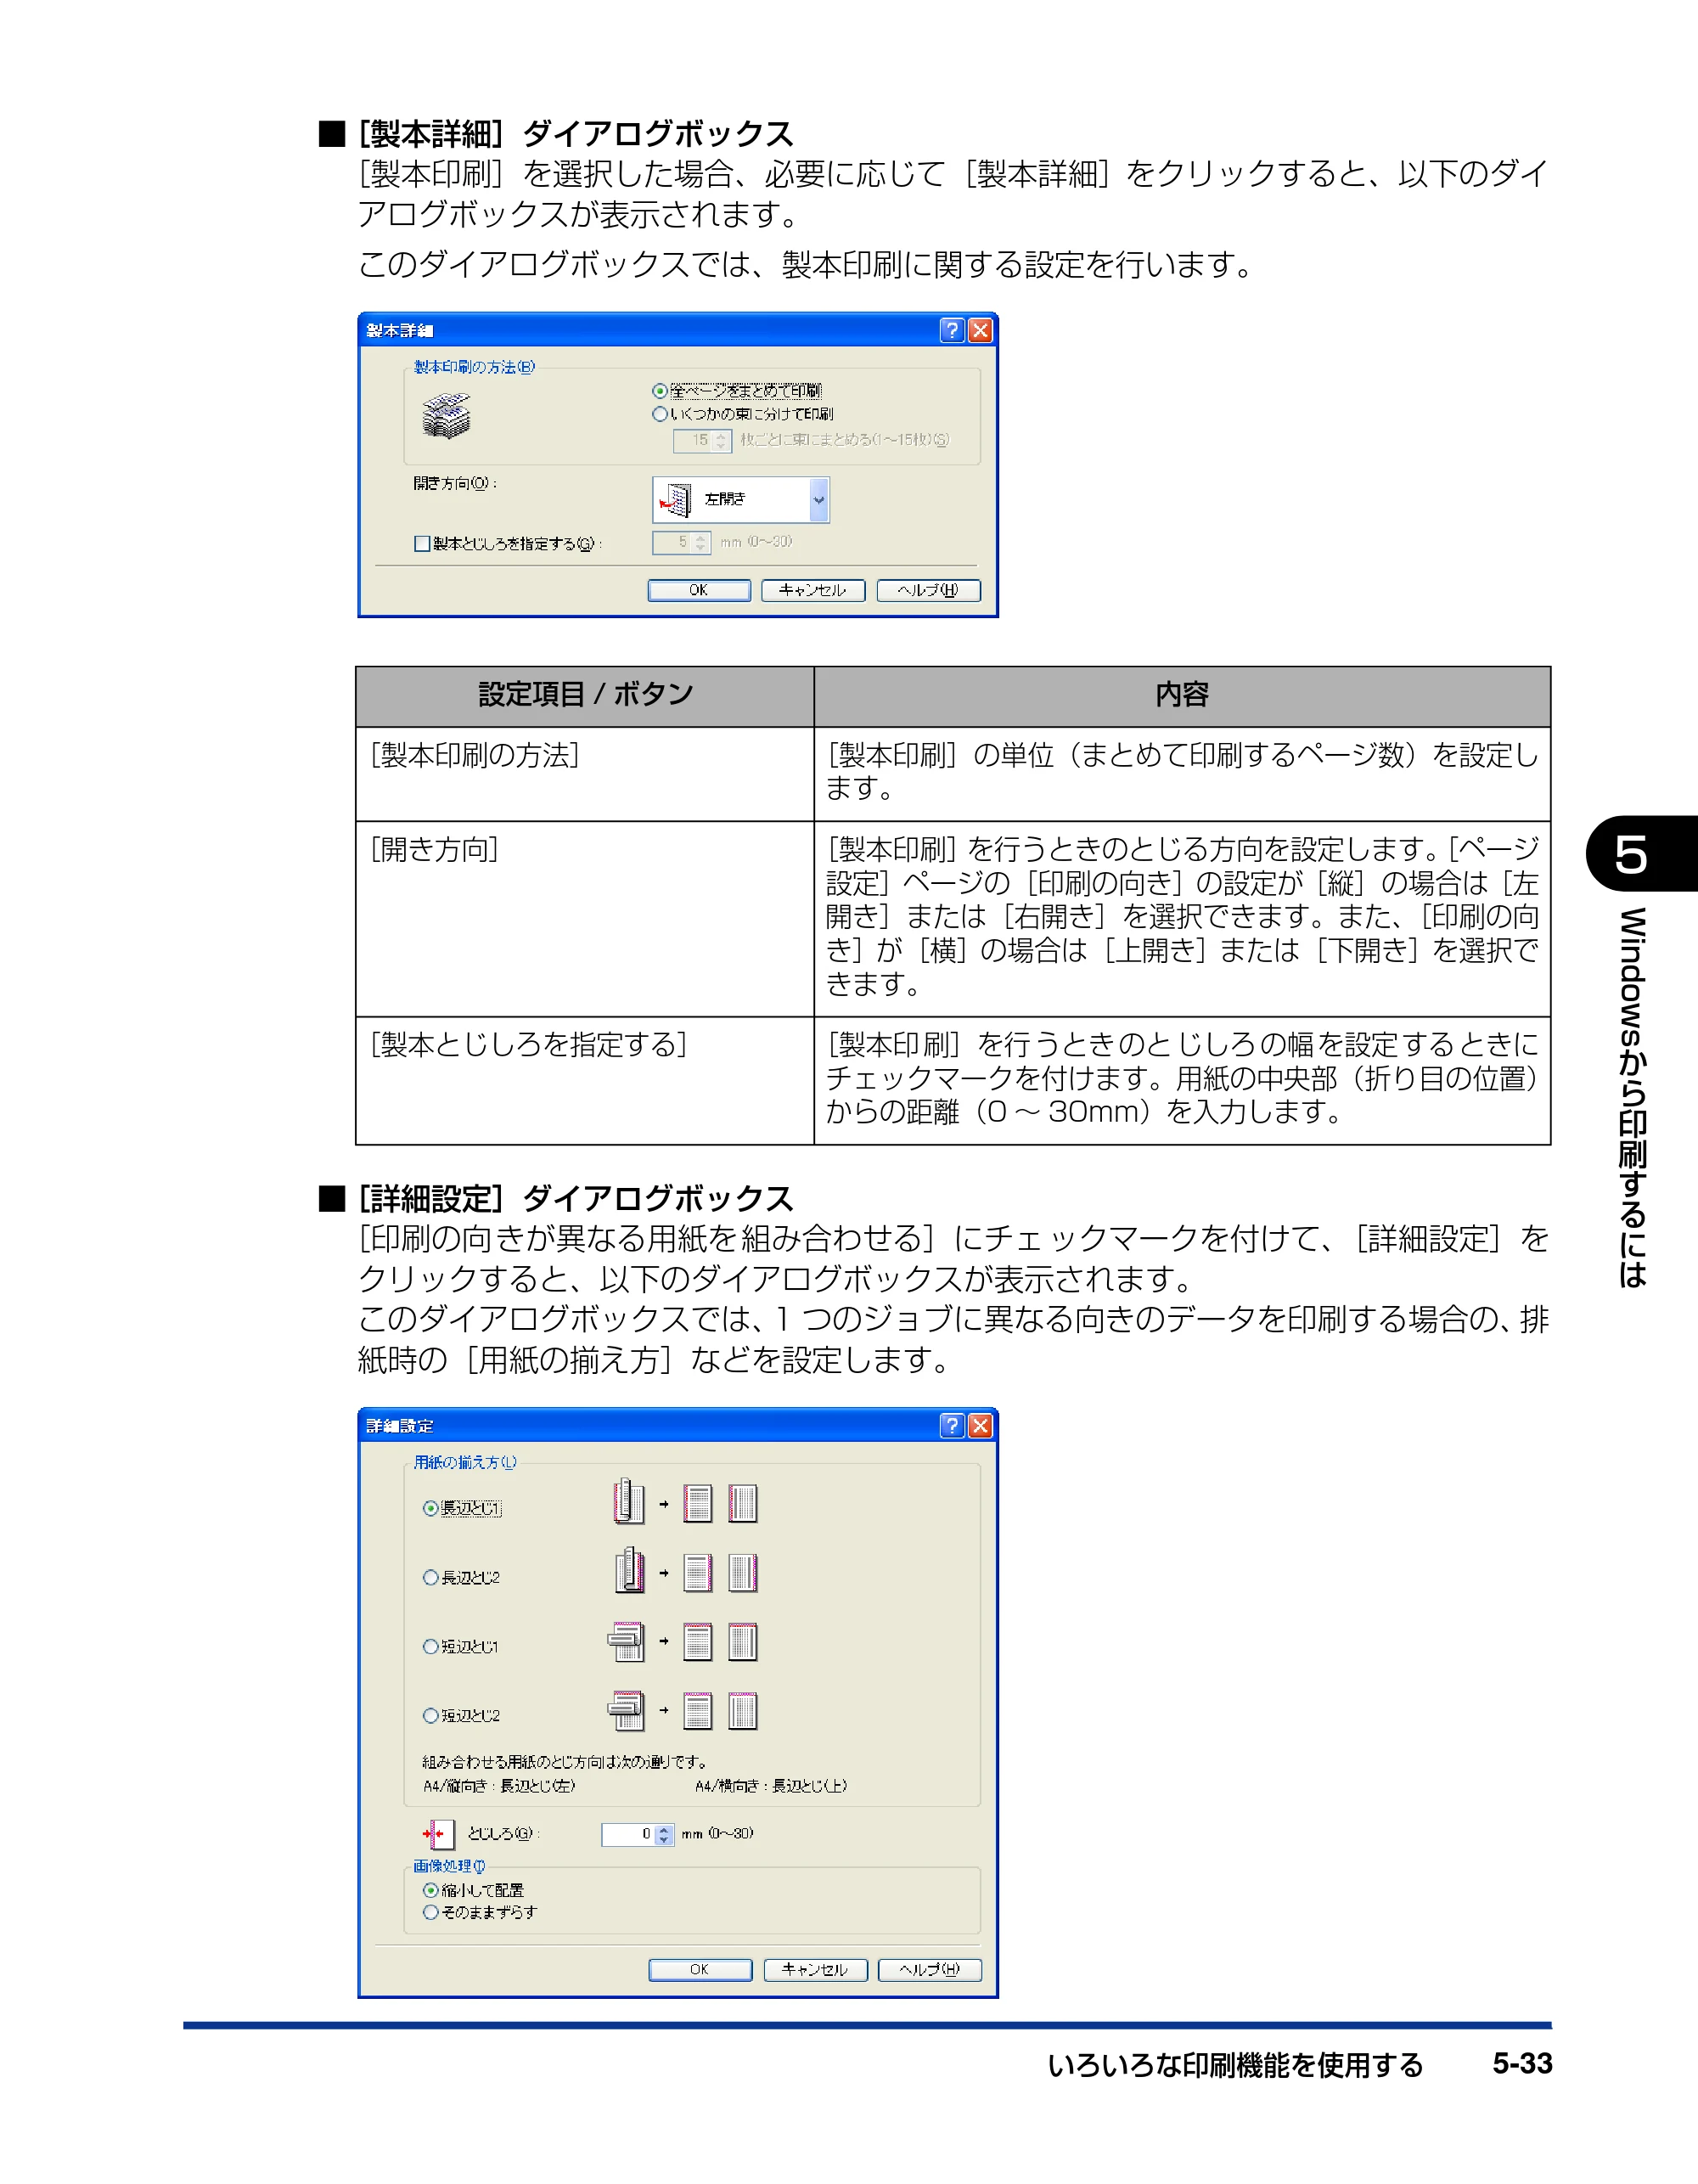Close the 製本詳細 dialog with the X
The height and width of the screenshot is (2184, 1698).
[981, 330]
